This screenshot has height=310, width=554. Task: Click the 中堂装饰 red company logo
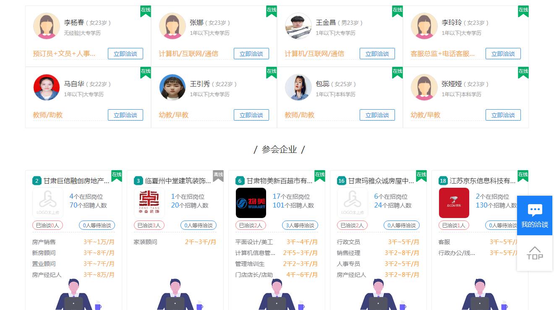pos(149,203)
